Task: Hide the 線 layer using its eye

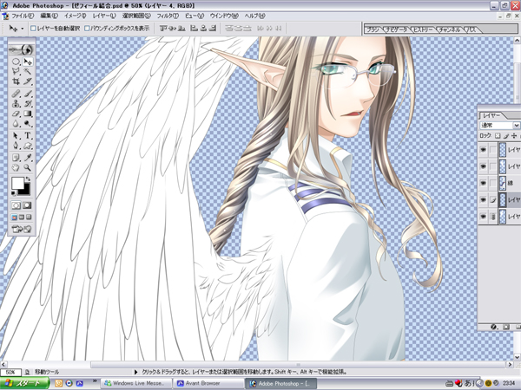Action: click(483, 183)
